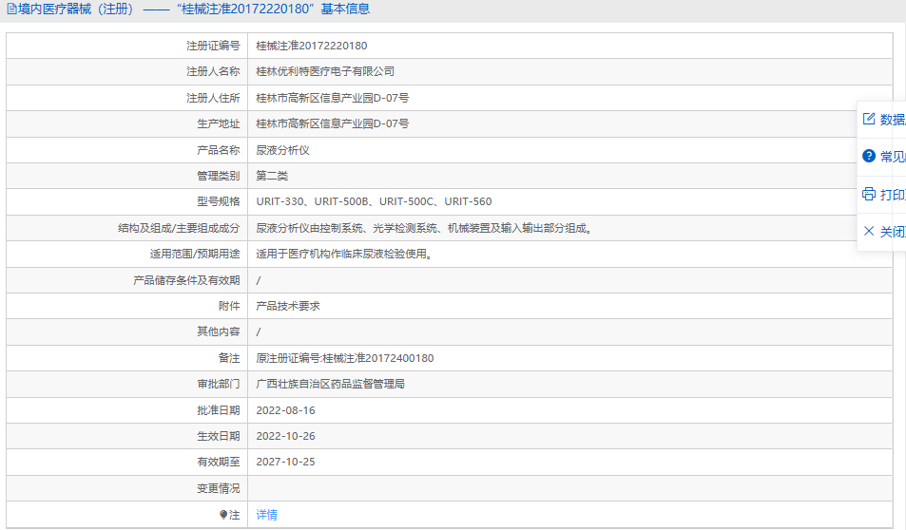
Task: Click approval department 广西壮族自治区药品监督管理局
Action: (331, 384)
